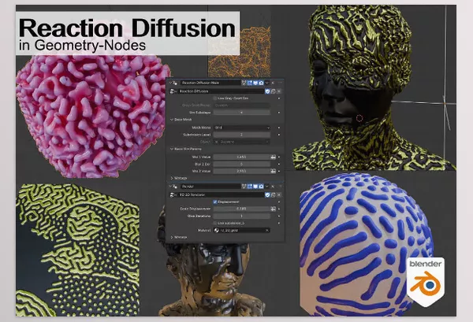This screenshot has height=322, width=473.
Task: Toggle viewport display on Render modifier
Action: pos(255,187)
